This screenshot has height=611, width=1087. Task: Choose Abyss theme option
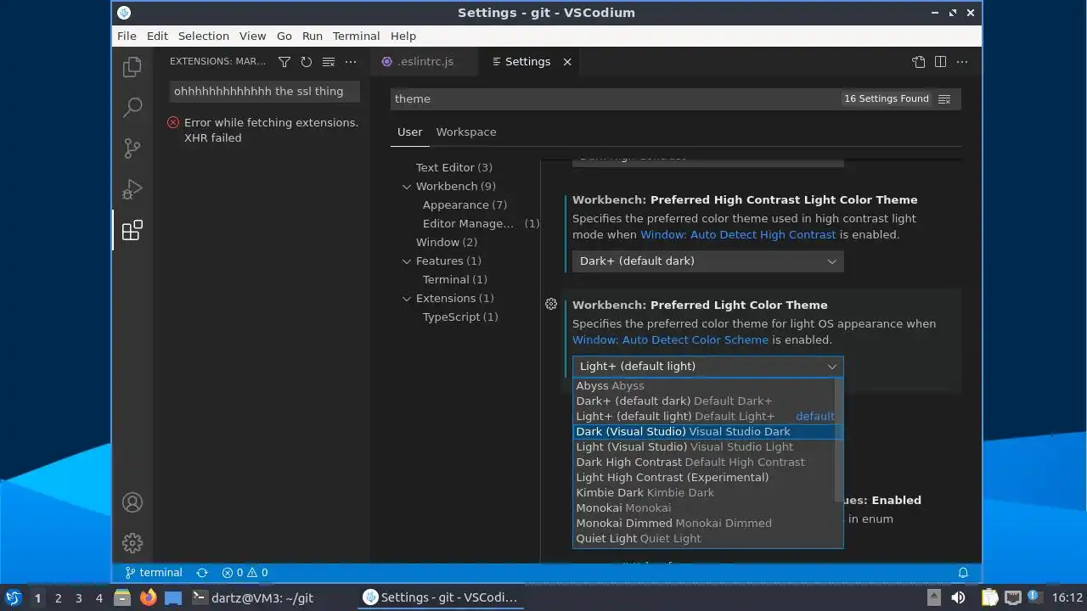[704, 386]
